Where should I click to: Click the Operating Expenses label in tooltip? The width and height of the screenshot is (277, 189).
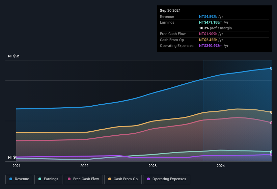pos(177,46)
